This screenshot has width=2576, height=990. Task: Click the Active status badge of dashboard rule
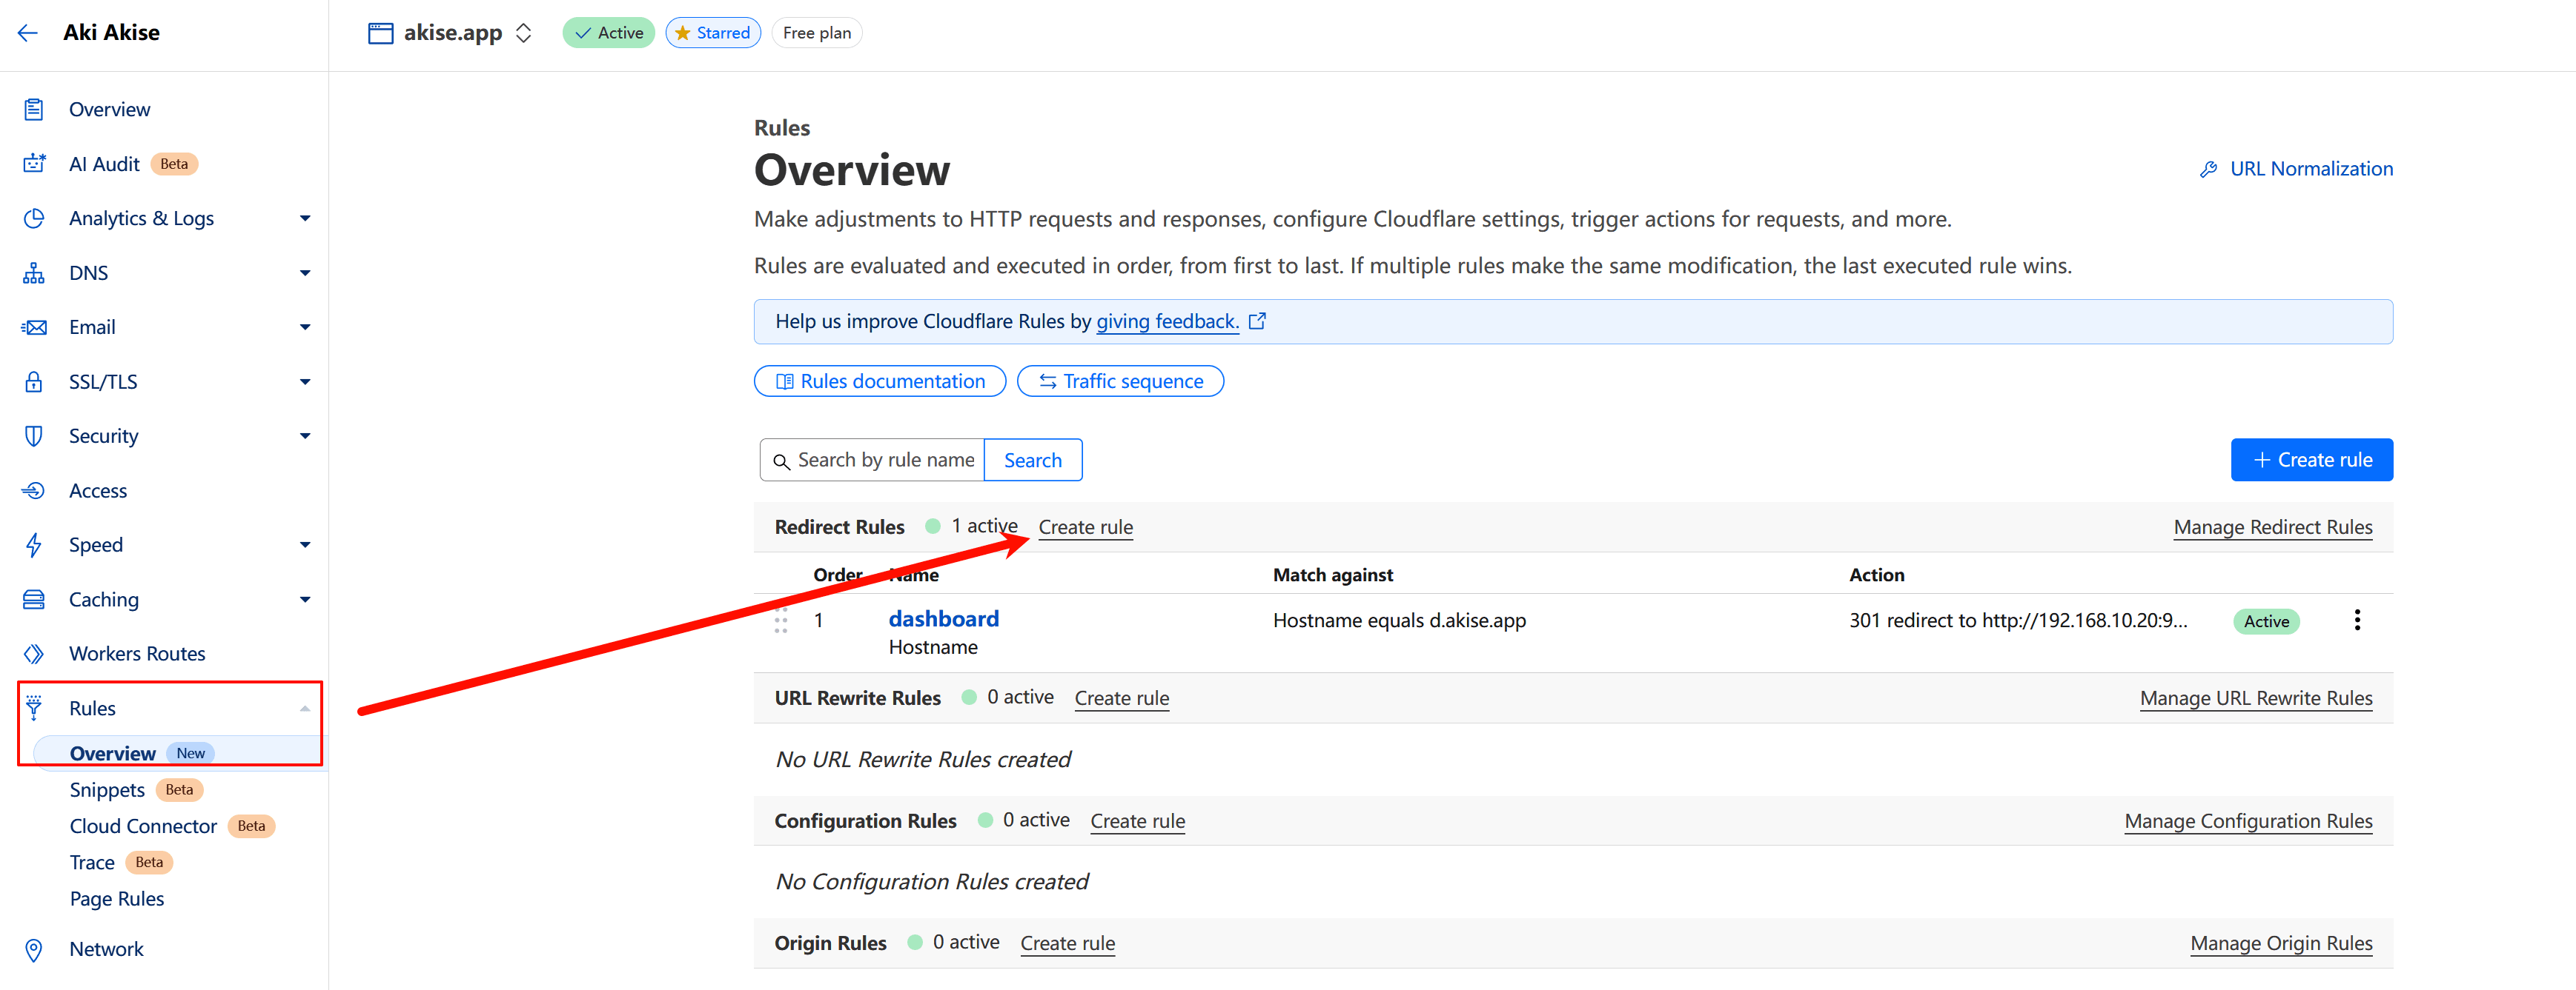pos(2266,621)
